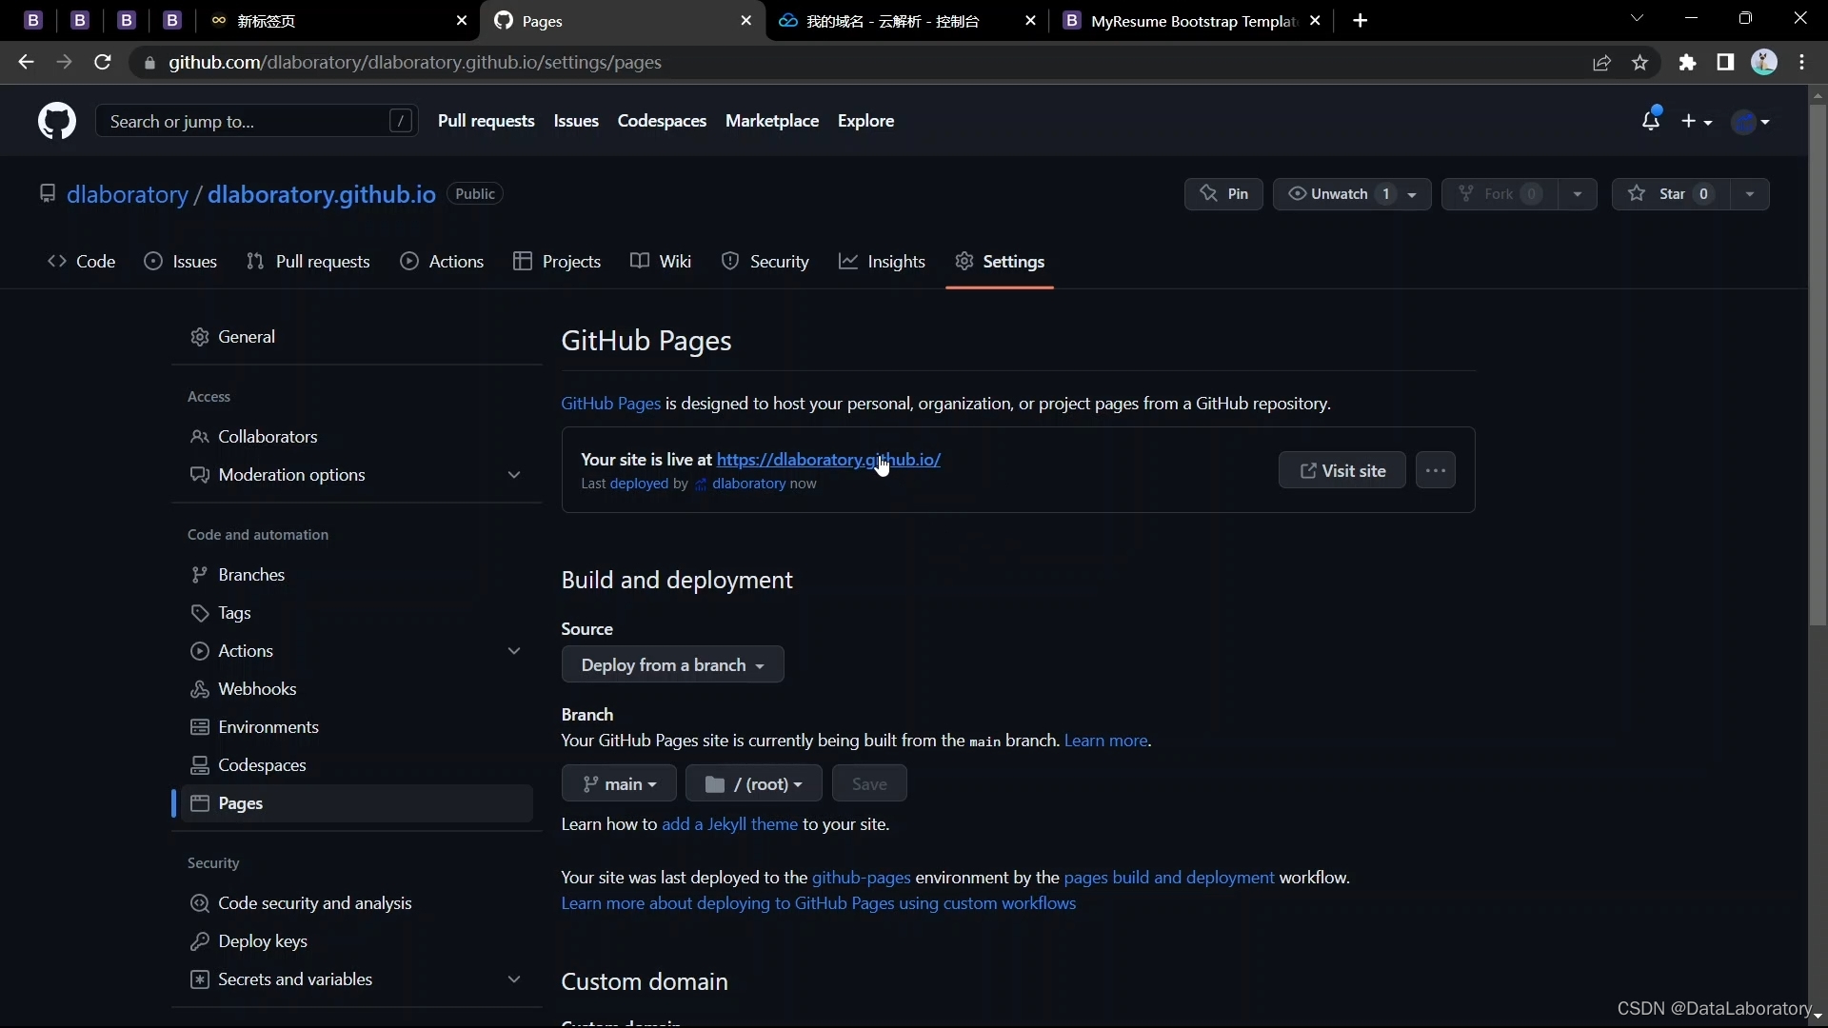Click the share page icon in address bar
Screen dimensions: 1828x1028
pyautogui.click(x=1601, y=63)
